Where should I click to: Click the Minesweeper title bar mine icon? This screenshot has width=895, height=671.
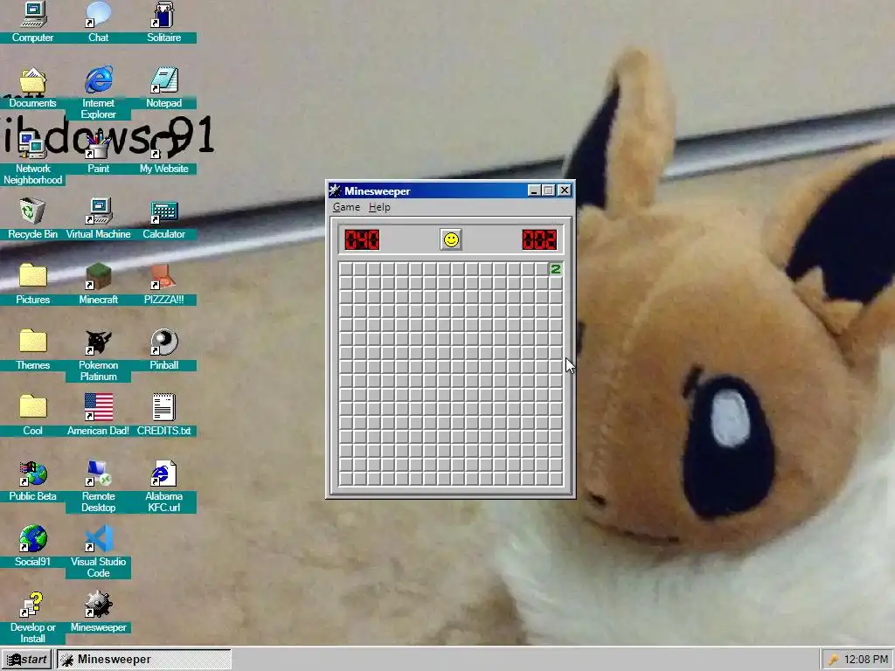pos(336,190)
